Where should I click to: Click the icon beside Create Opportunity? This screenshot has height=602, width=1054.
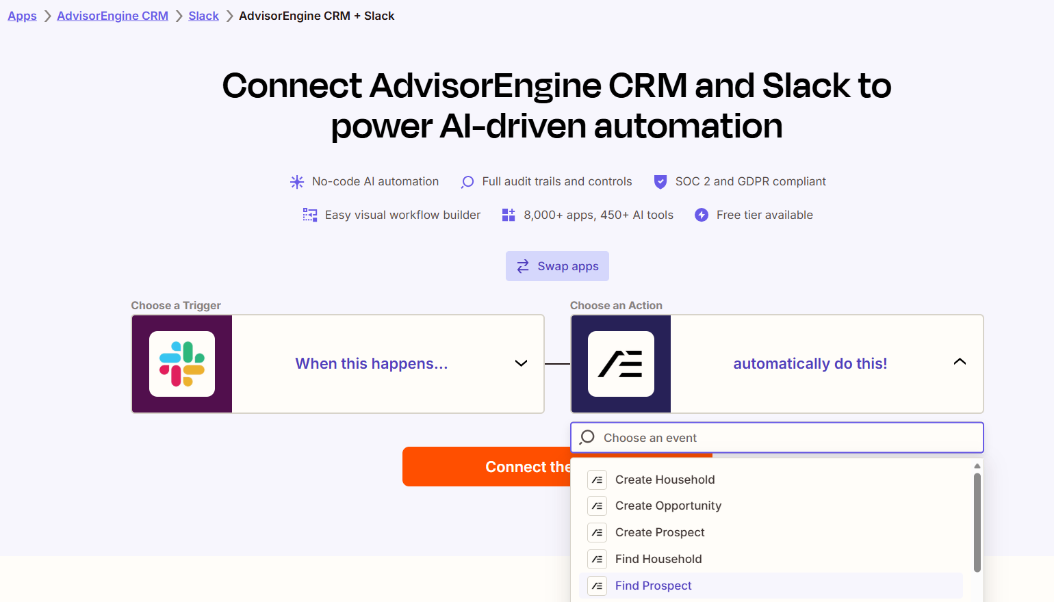point(597,506)
